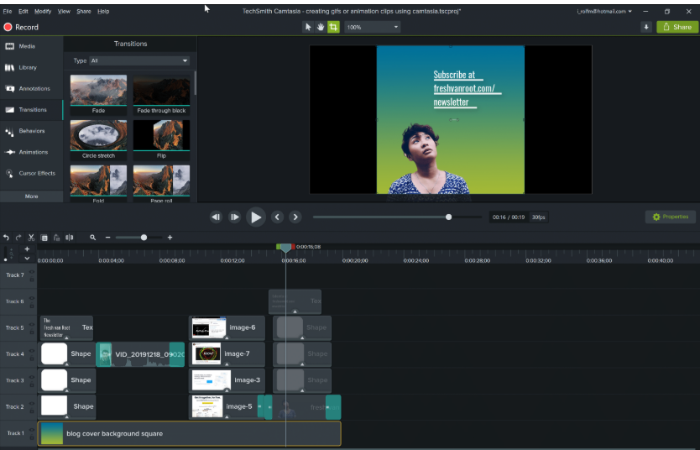Click the Properties button

click(x=670, y=217)
